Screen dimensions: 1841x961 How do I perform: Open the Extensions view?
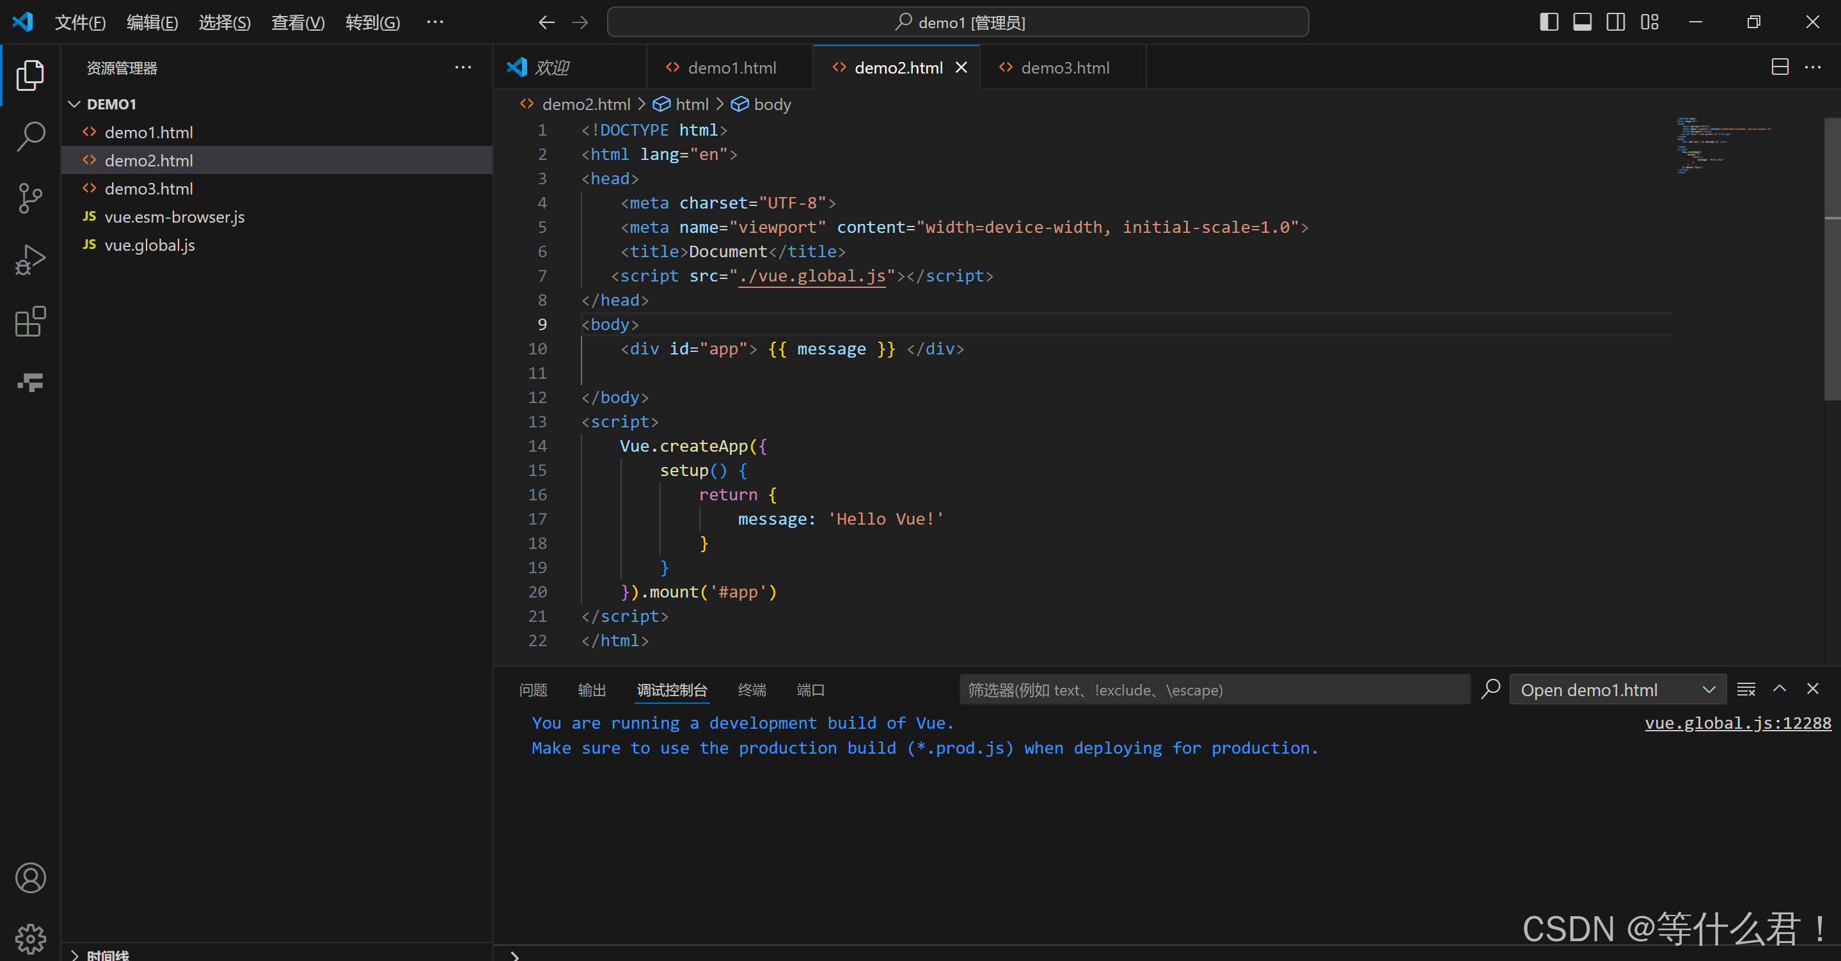pos(30,322)
